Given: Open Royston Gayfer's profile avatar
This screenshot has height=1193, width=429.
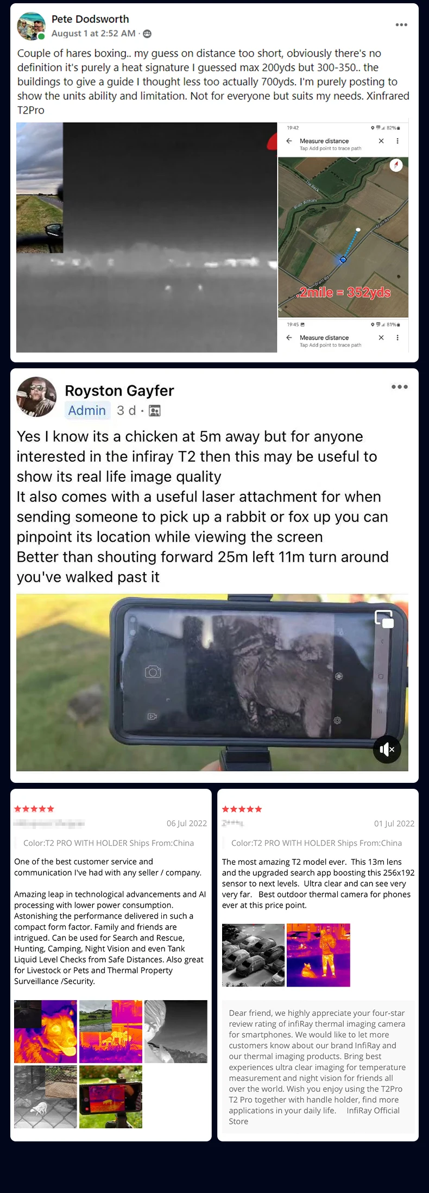Looking at the screenshot, I should pos(36,397).
